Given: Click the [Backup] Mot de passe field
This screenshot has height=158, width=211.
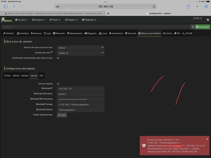Looking at the screenshot, I should coord(81,99).
